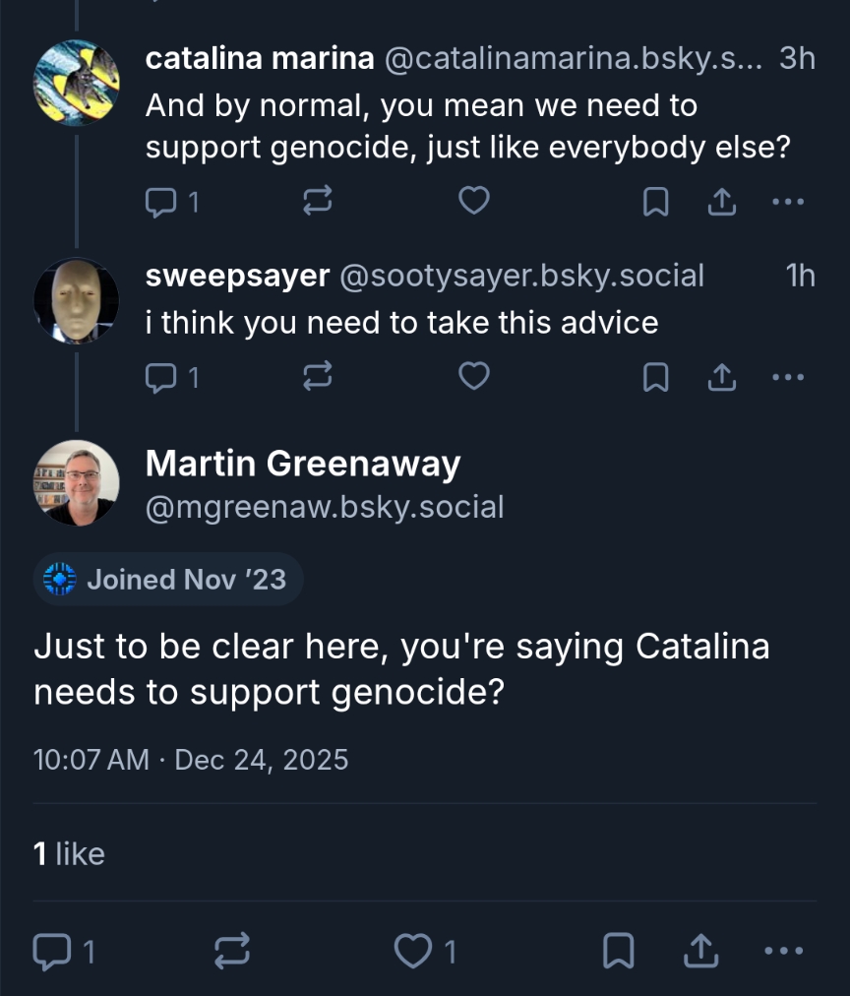Repost catalina marina's reply

tap(317, 202)
